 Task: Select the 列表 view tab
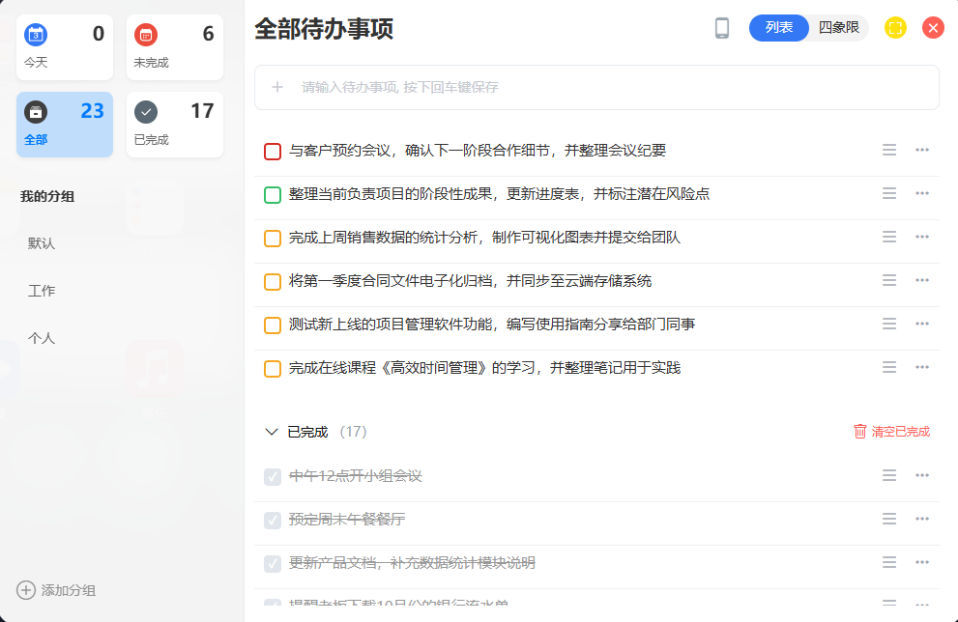pos(779,28)
